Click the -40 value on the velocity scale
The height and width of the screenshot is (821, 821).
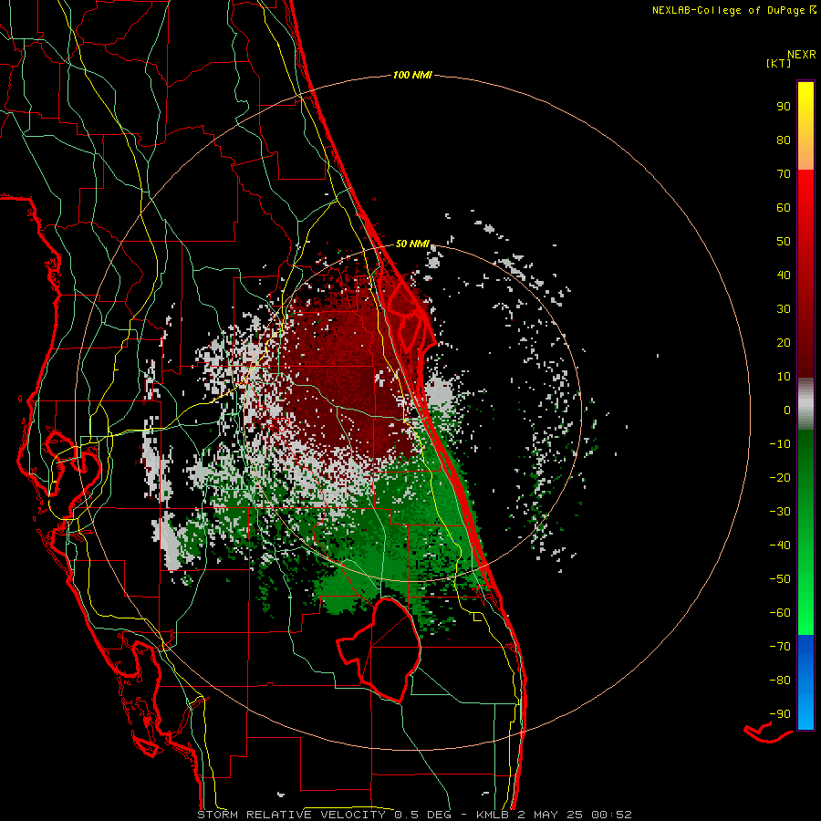[780, 546]
